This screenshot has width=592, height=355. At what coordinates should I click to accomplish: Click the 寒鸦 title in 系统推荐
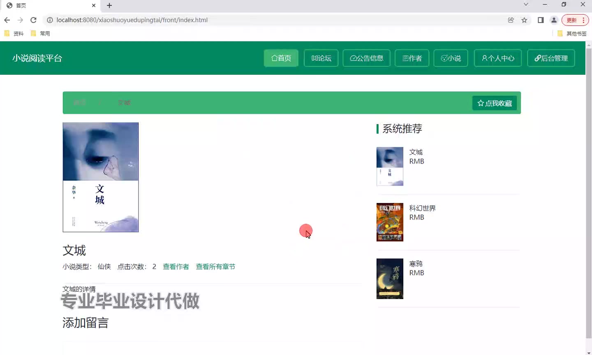(x=416, y=263)
